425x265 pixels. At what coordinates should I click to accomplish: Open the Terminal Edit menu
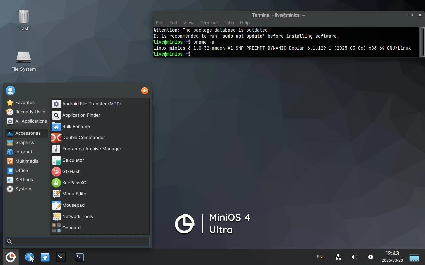173,23
